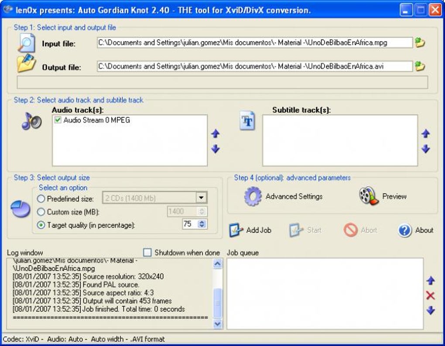
Task: Expand the predefined size 2 CDs dropdown
Action: (201, 198)
